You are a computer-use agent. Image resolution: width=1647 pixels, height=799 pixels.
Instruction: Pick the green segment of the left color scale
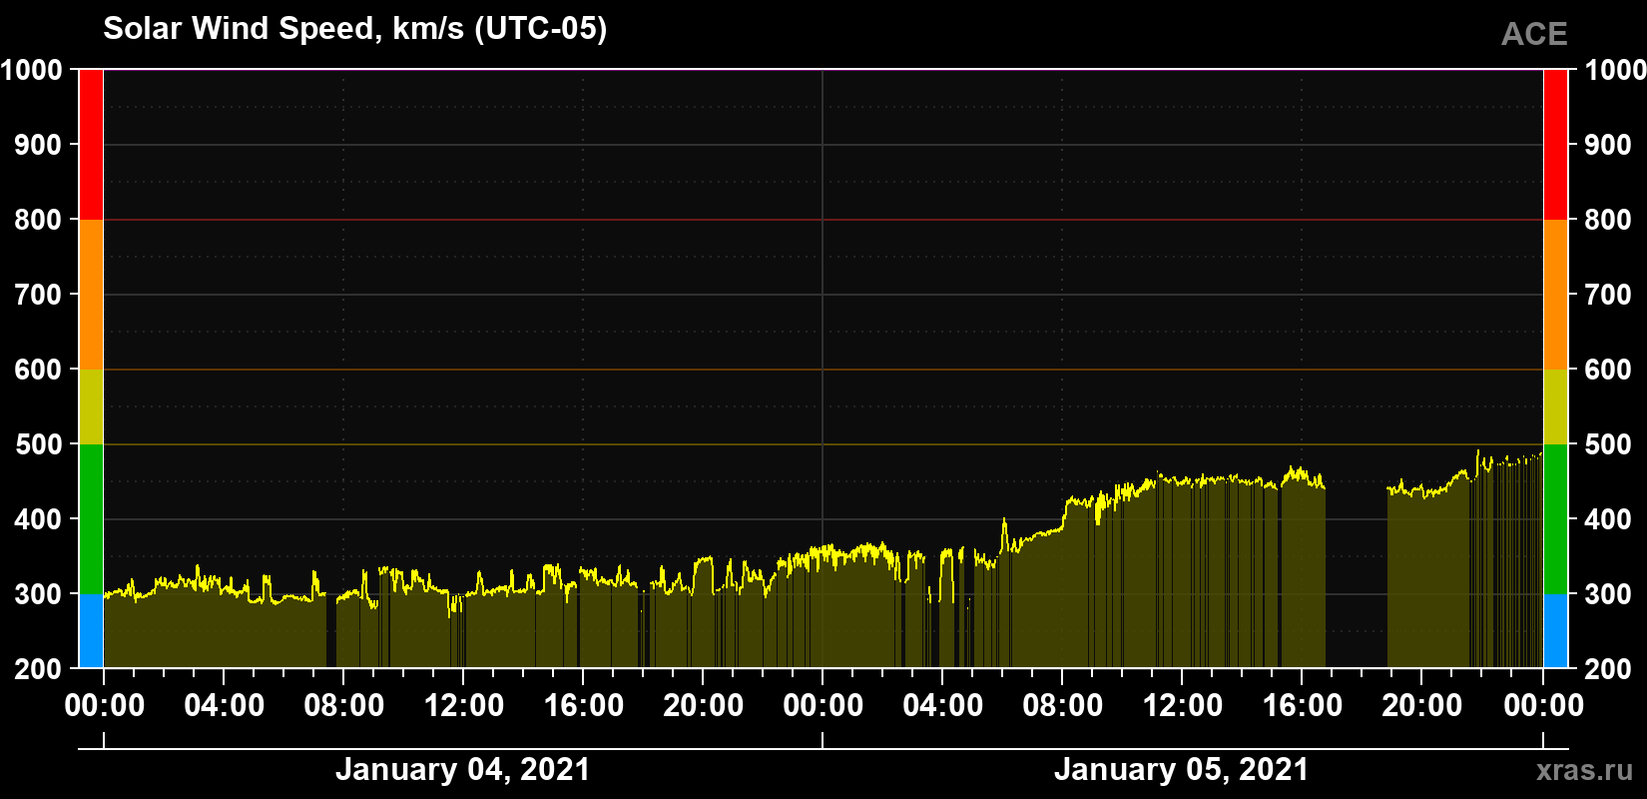tap(91, 519)
